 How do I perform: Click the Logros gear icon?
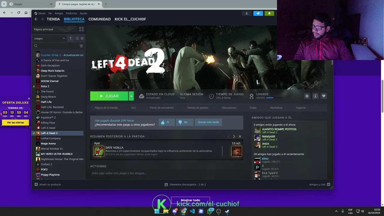pos(252,96)
